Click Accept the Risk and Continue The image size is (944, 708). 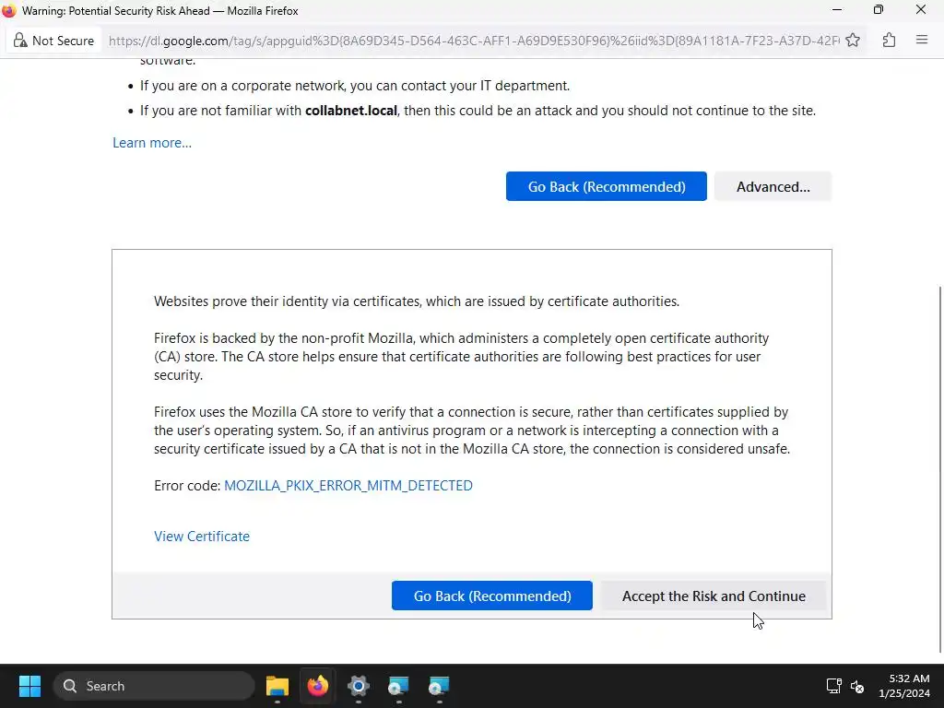pyautogui.click(x=714, y=596)
